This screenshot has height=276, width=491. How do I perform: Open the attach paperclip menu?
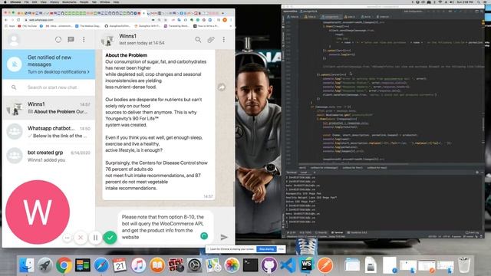click(x=211, y=40)
